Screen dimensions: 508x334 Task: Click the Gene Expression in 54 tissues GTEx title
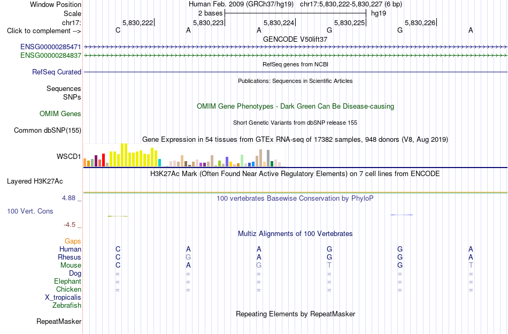pos(295,140)
